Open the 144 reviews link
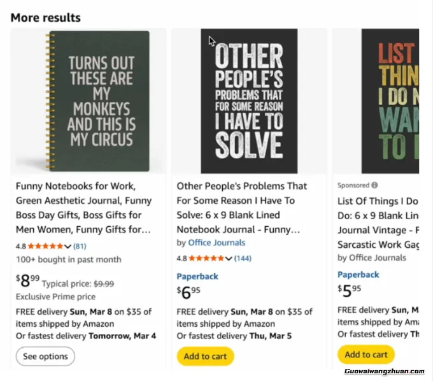This screenshot has height=381, width=433. pos(243,259)
